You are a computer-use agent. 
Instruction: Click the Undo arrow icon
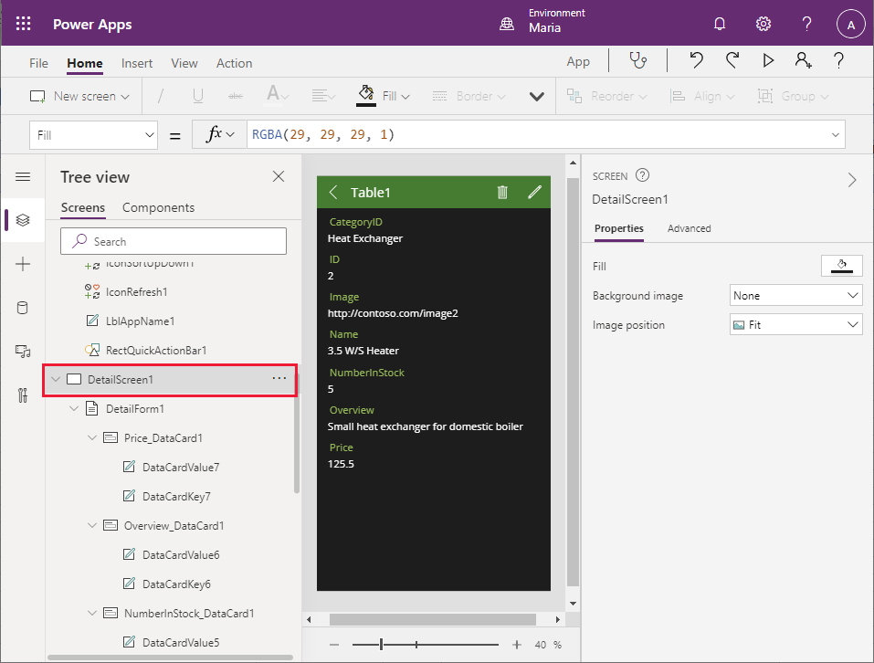(696, 61)
